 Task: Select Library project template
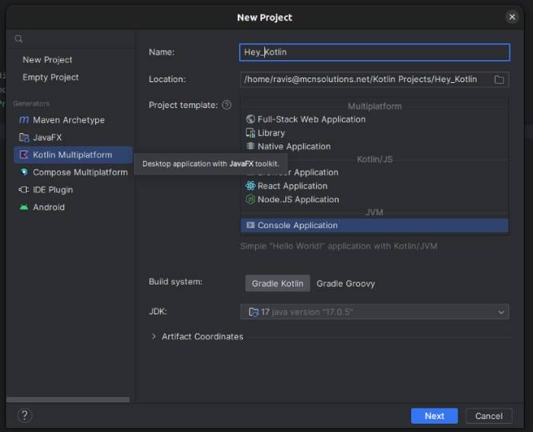click(x=375, y=133)
